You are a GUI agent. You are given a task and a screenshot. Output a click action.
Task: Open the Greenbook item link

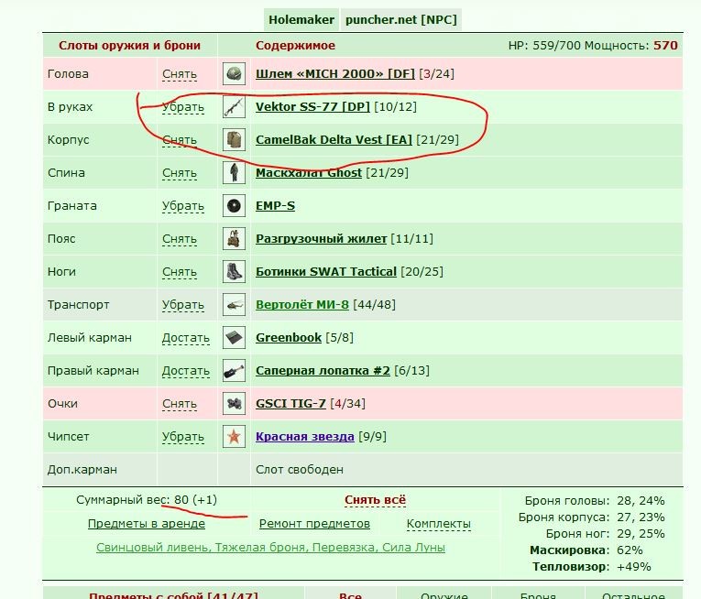click(x=289, y=337)
